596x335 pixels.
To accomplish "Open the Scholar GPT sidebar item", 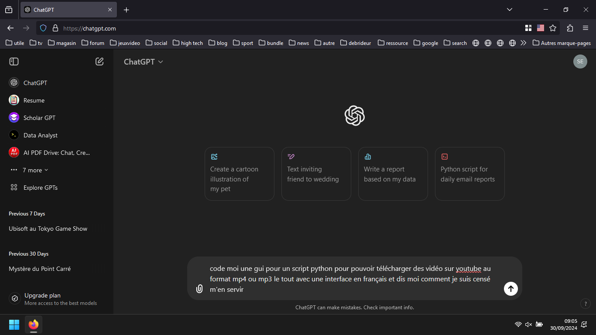I will [x=39, y=118].
